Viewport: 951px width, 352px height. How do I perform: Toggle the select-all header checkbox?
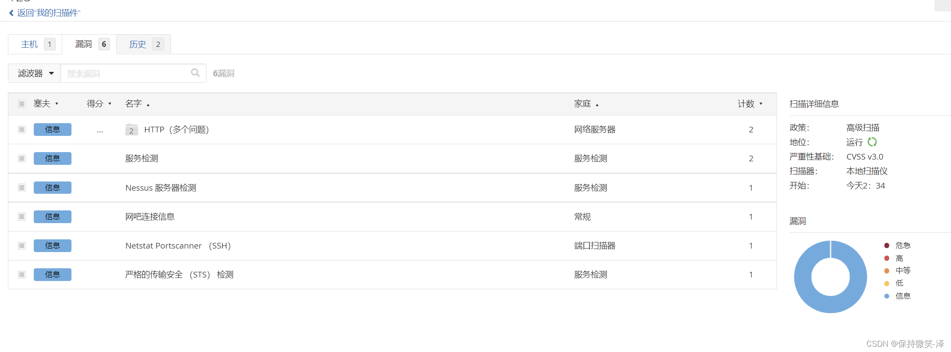(x=21, y=104)
